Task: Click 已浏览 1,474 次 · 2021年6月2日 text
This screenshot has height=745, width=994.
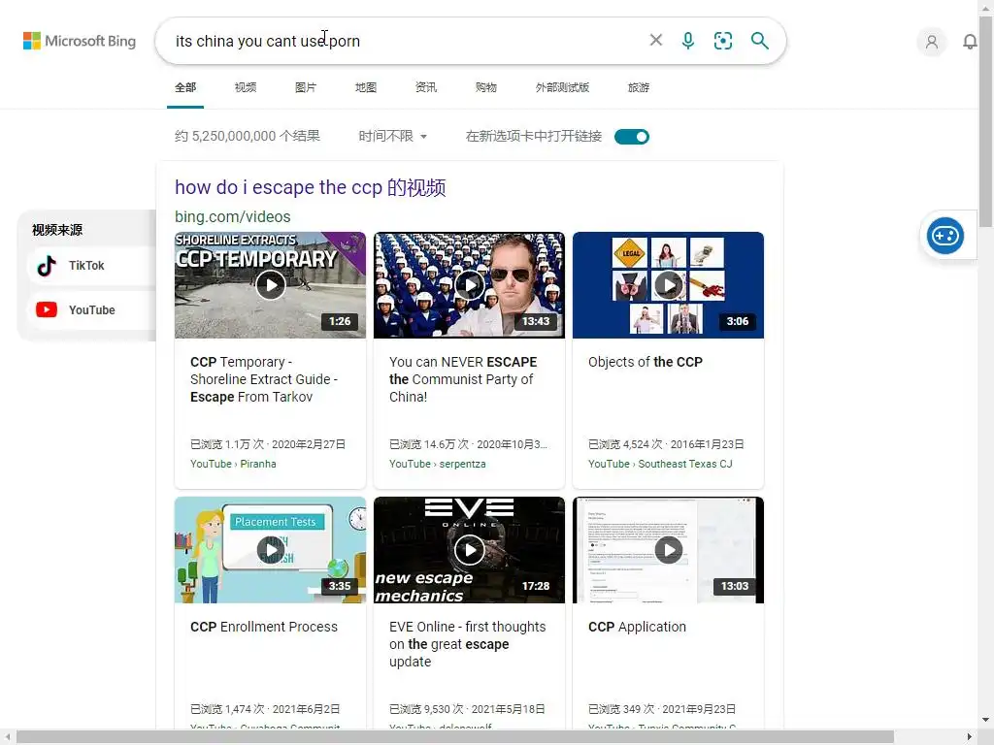Action: point(265,709)
